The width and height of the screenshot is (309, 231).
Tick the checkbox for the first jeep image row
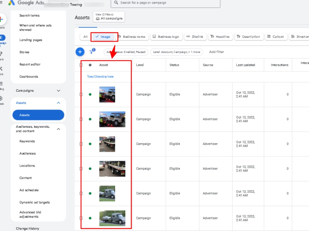(x=81, y=95)
